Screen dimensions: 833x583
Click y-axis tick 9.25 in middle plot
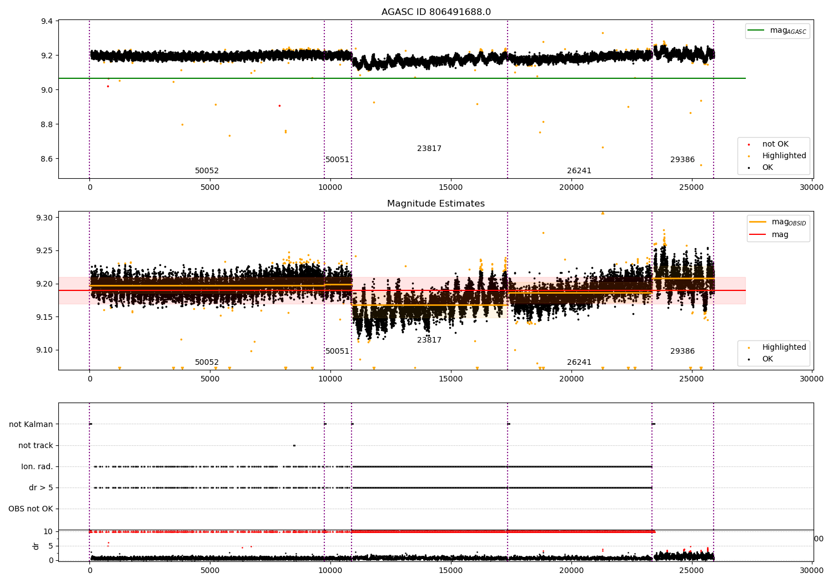click(44, 251)
